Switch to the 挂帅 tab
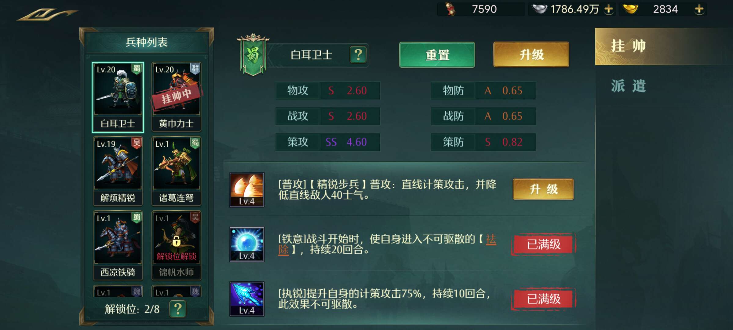Screen dimensions: 733x330 click(x=663, y=46)
